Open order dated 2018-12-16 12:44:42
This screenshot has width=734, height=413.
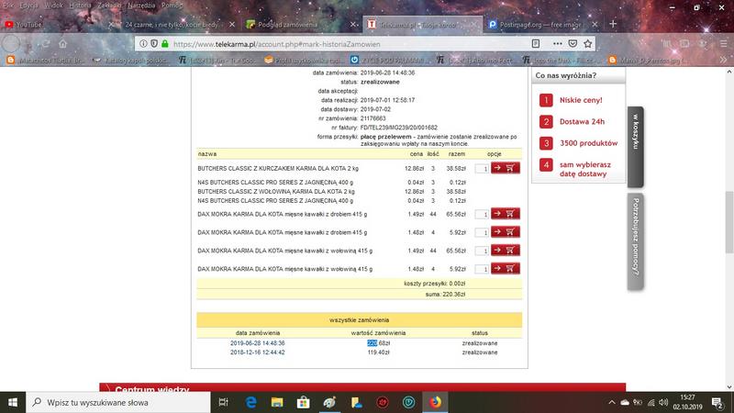click(258, 352)
